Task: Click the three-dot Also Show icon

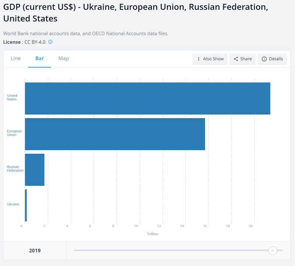Action: [x=199, y=59]
